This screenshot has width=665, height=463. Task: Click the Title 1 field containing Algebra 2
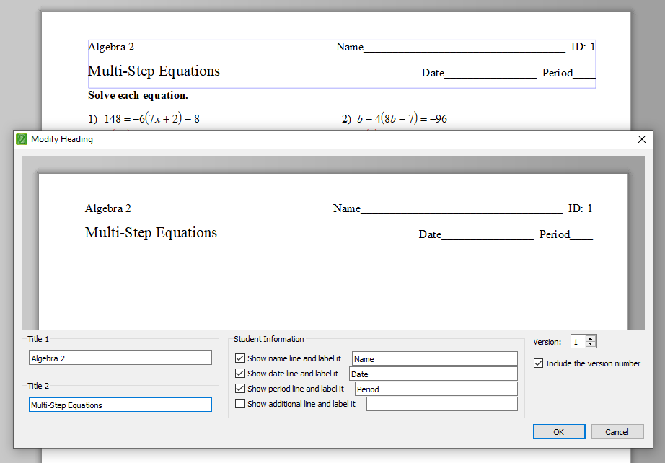click(120, 358)
